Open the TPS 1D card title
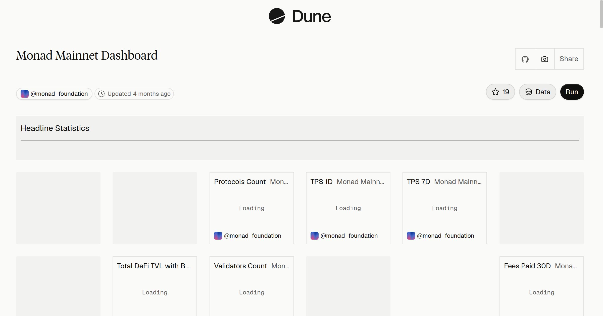The image size is (603, 316). tap(321, 182)
